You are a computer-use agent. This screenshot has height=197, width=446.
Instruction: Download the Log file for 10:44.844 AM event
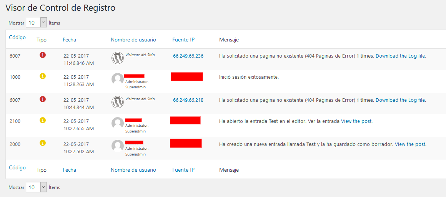[x=401, y=100]
